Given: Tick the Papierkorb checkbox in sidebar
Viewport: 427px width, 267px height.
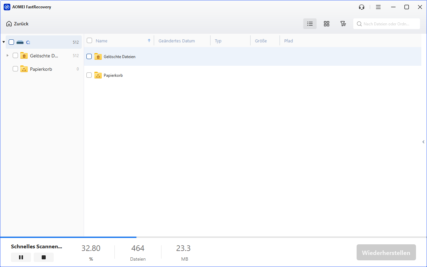Looking at the screenshot, I should [15, 69].
